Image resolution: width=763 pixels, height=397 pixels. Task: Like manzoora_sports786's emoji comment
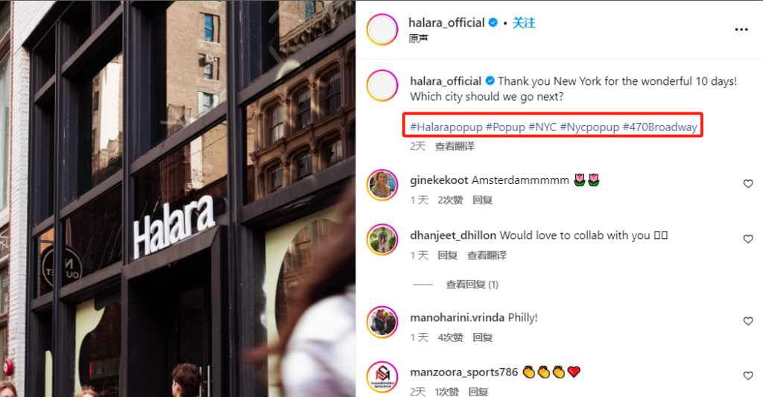(748, 375)
